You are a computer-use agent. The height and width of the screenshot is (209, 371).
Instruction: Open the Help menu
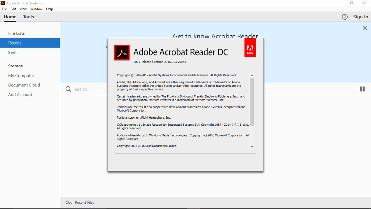tap(49, 9)
